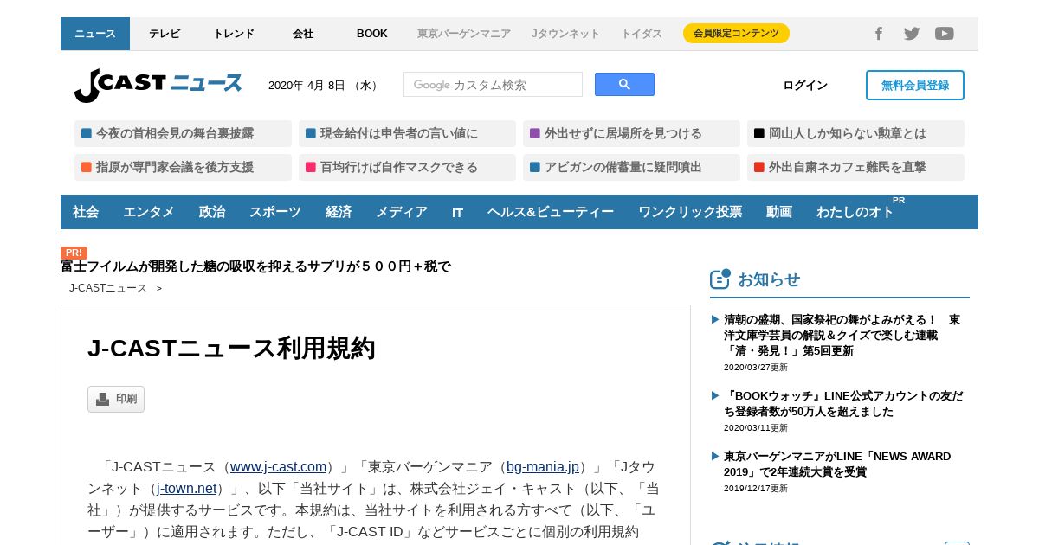
Task: Click the 無料会員登録 button
Action: 915,85
